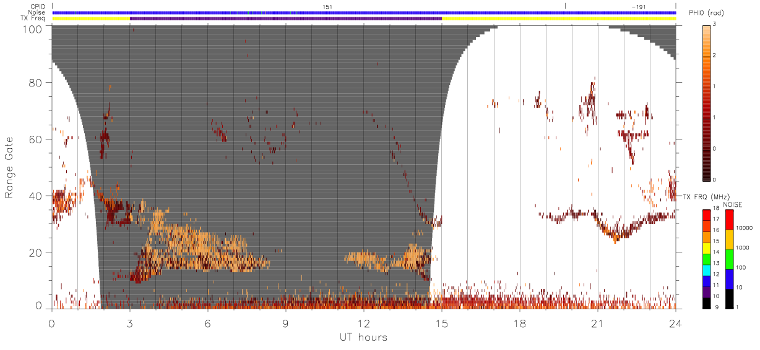
Task: Click the UT hours tick label 6
Action: point(208,324)
